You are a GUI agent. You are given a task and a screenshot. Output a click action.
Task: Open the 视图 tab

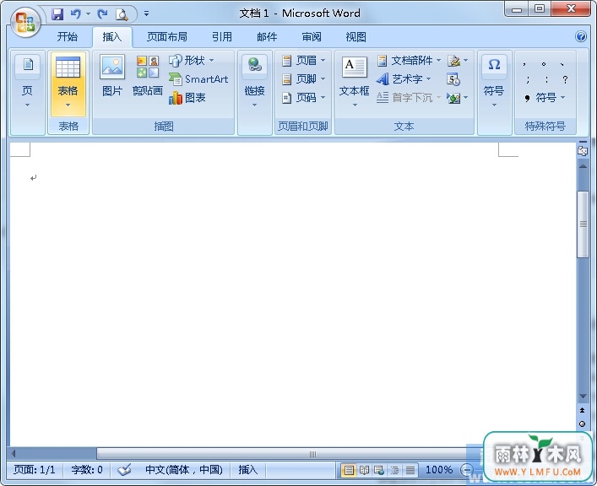[x=356, y=37]
